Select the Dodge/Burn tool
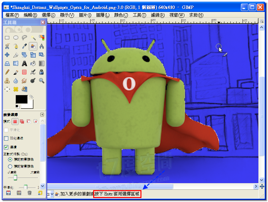This screenshot has width=268, height=202. coord(33,81)
